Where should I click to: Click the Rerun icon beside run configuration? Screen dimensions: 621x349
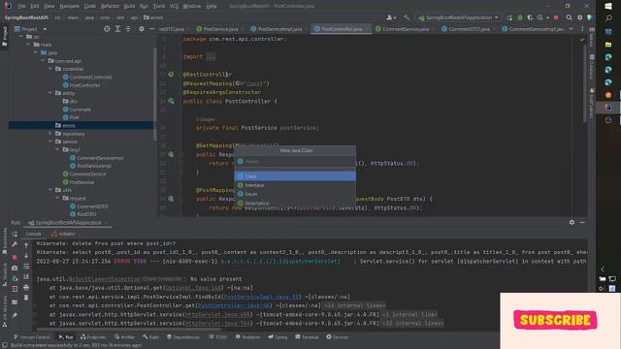pyautogui.click(x=509, y=17)
